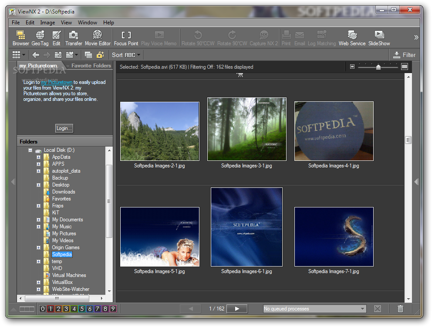Click folder tree vertical scrollbar
The image size is (432, 327).
click(109, 201)
